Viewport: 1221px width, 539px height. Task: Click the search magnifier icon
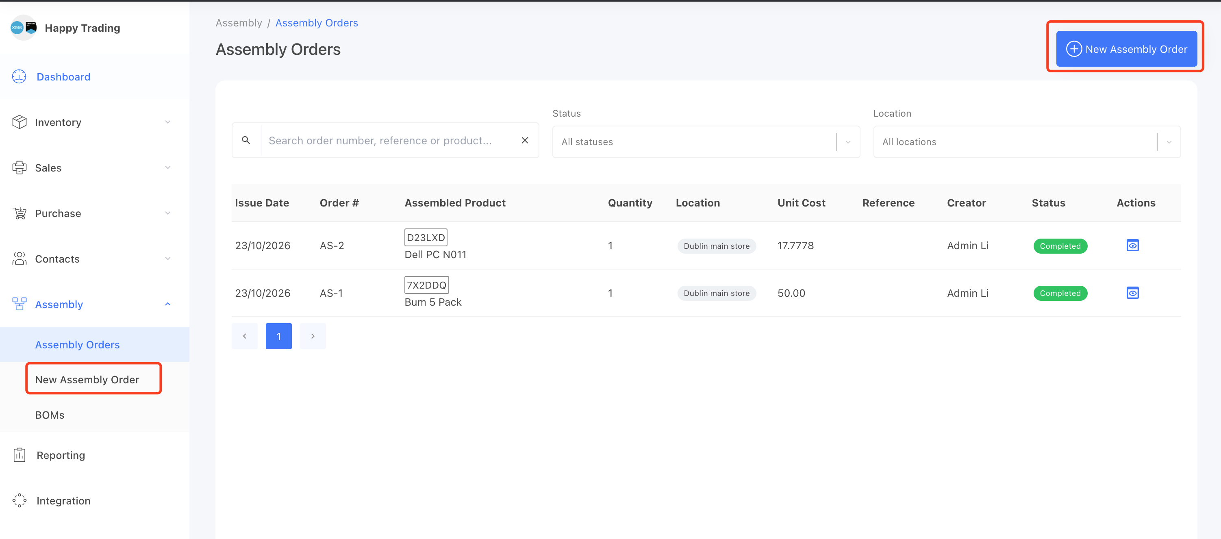[246, 140]
